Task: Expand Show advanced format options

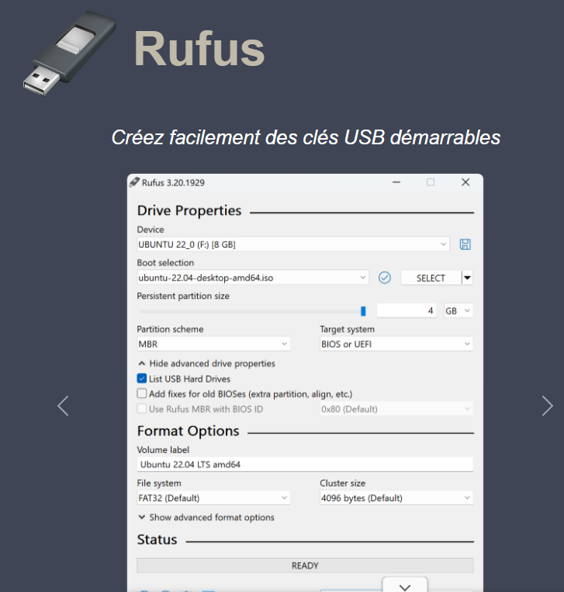Action: pos(206,518)
